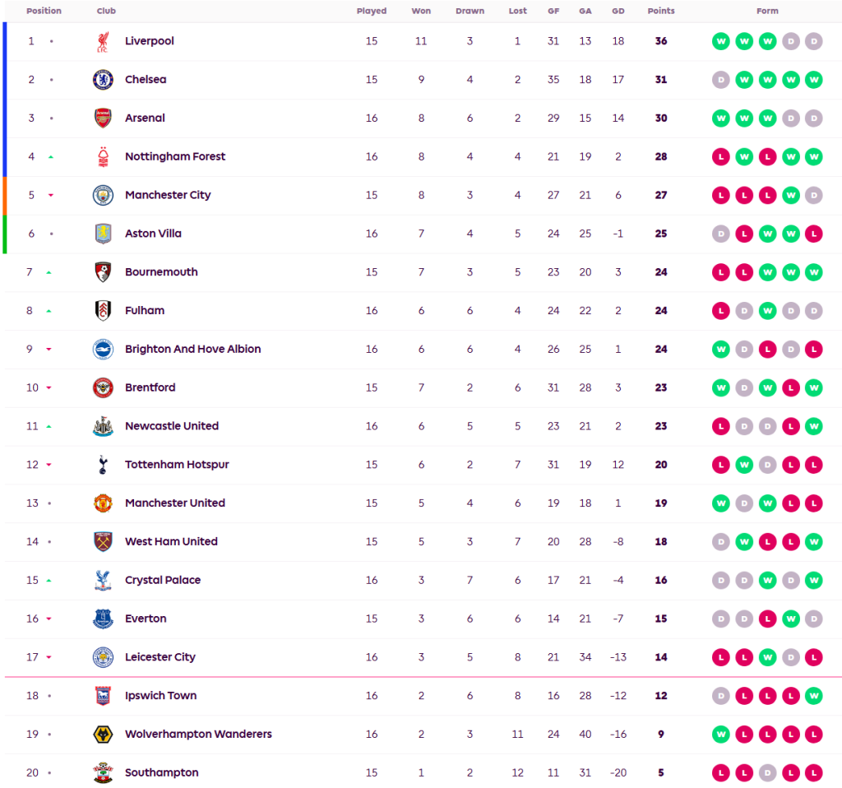Select the Aston Villa club name
Screen dimensions: 842x788
(x=153, y=234)
